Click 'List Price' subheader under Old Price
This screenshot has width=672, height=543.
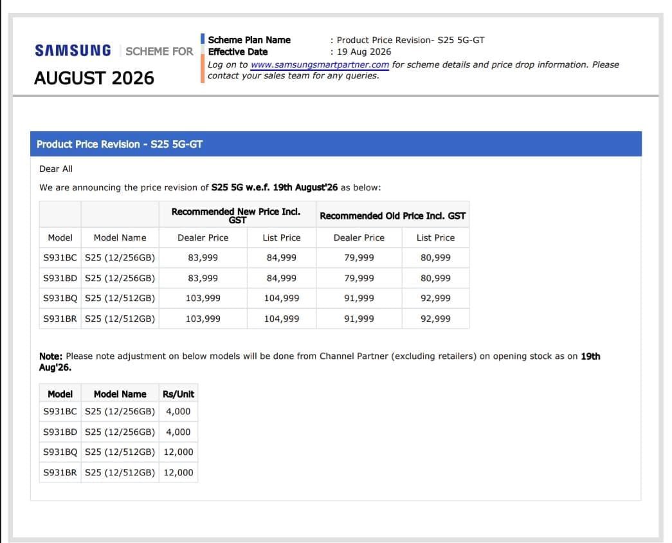[435, 237]
